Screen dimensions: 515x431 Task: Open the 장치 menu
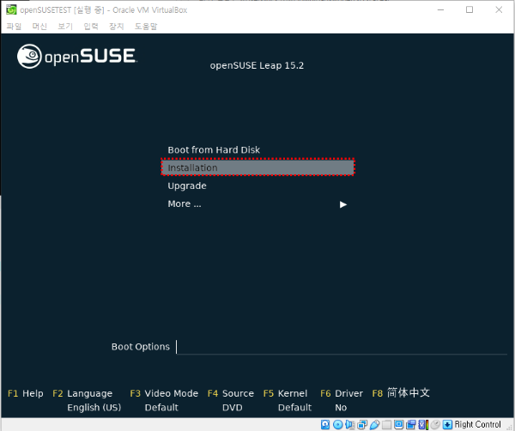coord(116,27)
